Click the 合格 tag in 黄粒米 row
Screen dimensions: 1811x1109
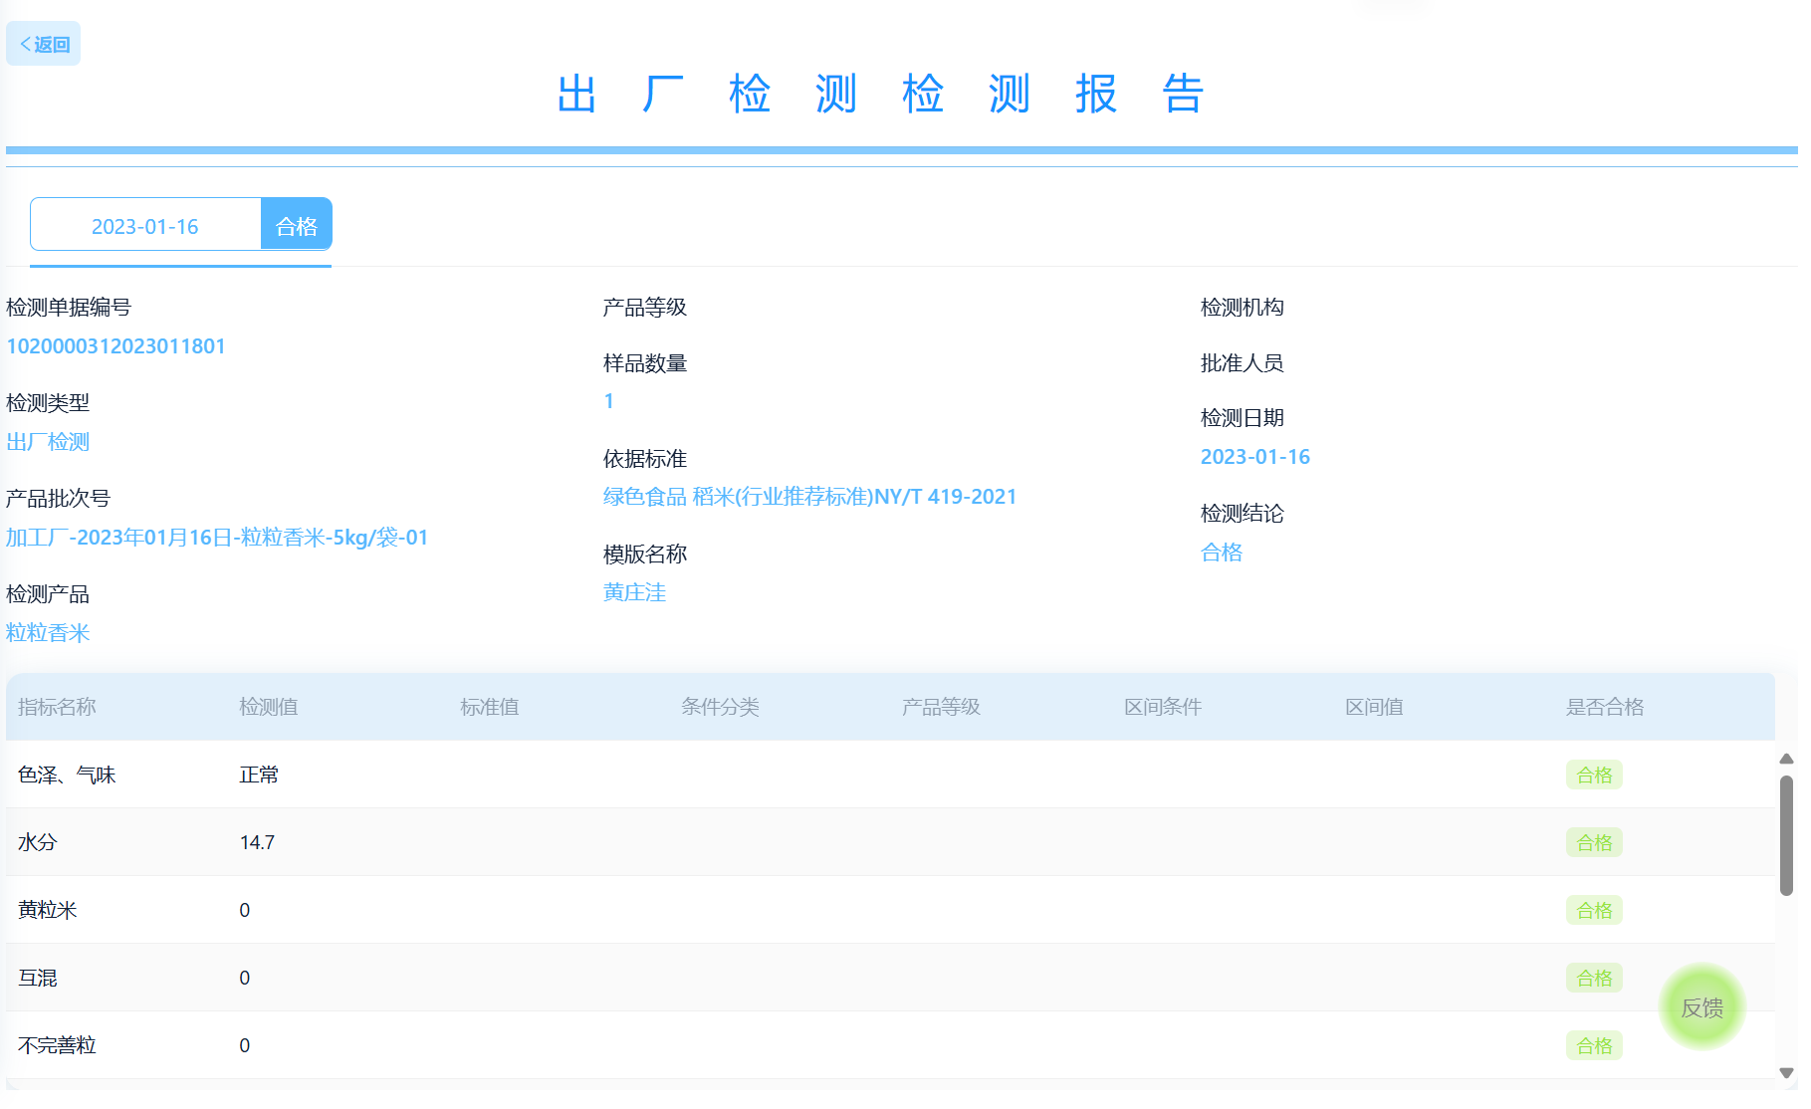tap(1594, 910)
